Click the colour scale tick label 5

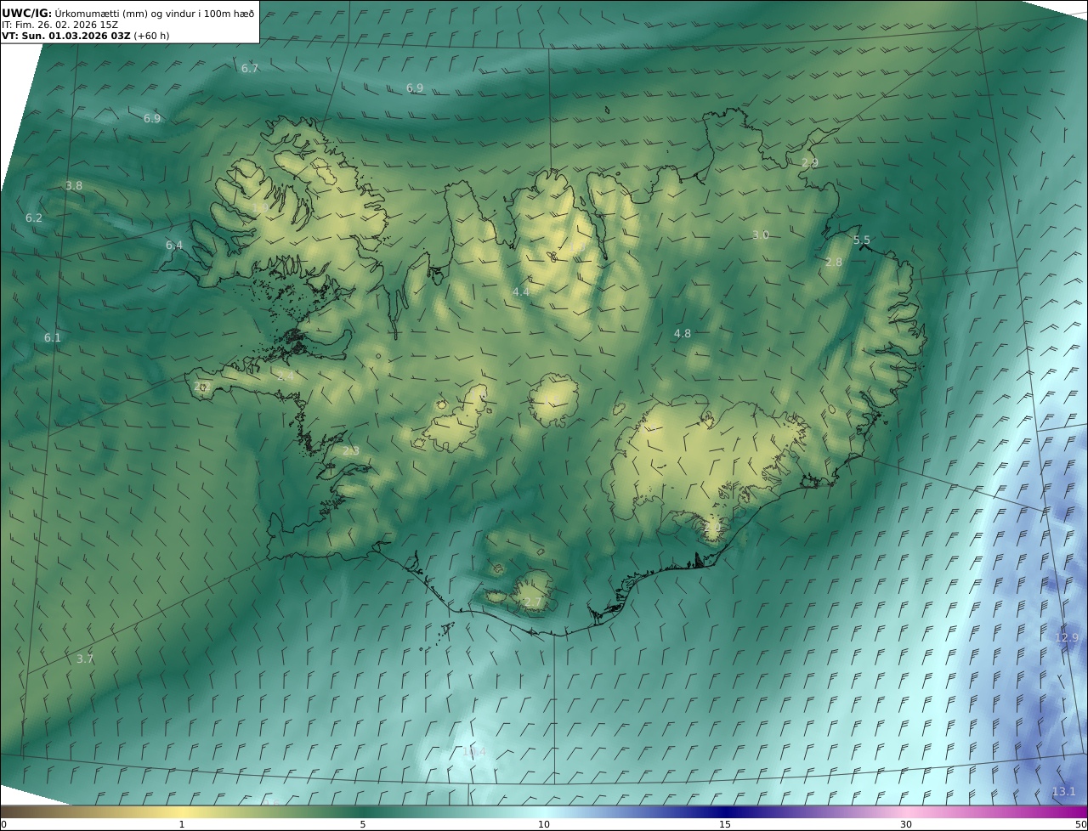(363, 824)
